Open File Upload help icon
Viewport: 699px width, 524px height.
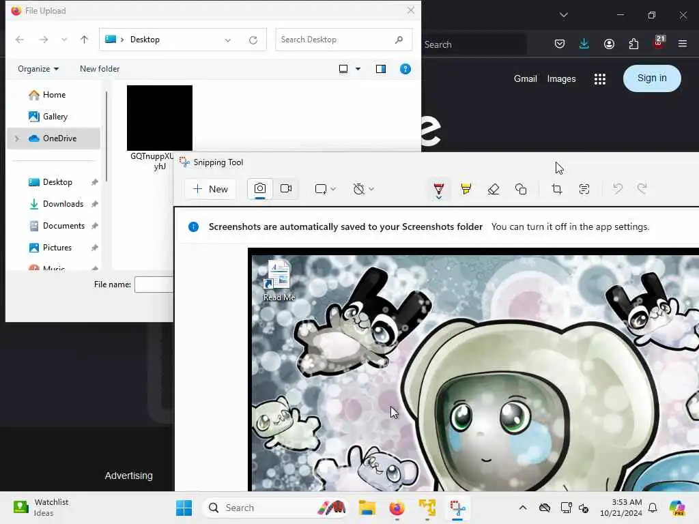coord(405,69)
